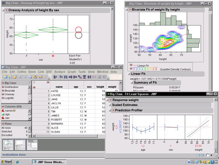Click the blue round tray icon in system tray
Image resolution: width=219 pixels, height=165 pixels.
click(189, 162)
